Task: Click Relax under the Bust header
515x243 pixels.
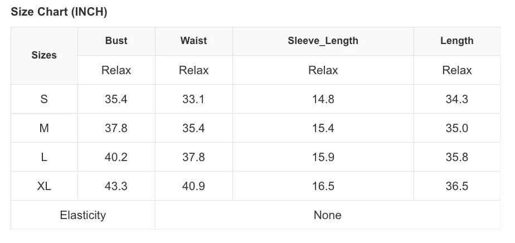Action: [x=116, y=70]
